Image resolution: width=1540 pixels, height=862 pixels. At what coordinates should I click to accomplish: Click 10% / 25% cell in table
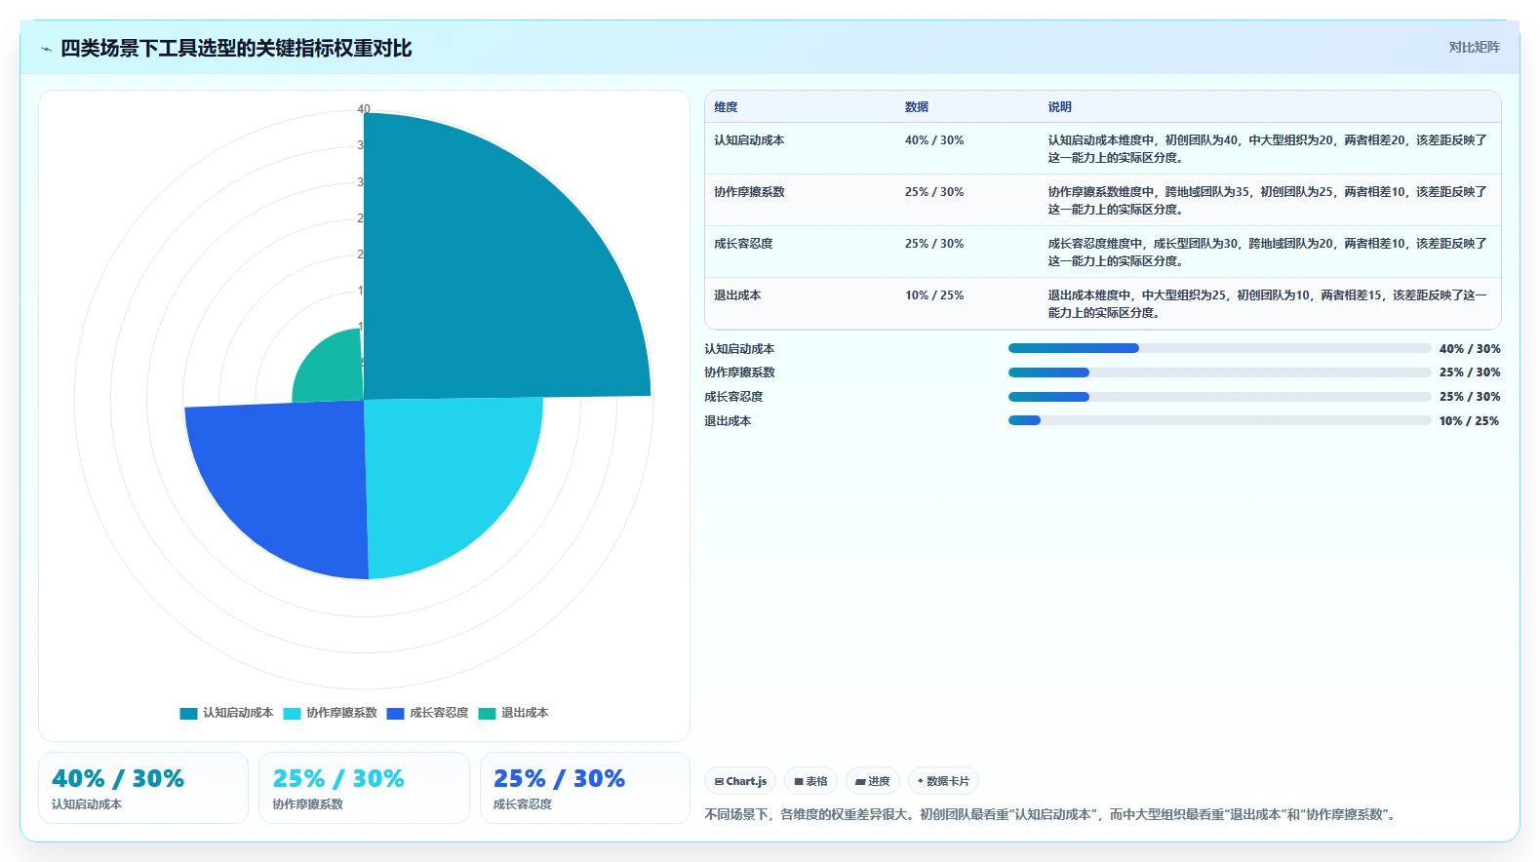(934, 295)
